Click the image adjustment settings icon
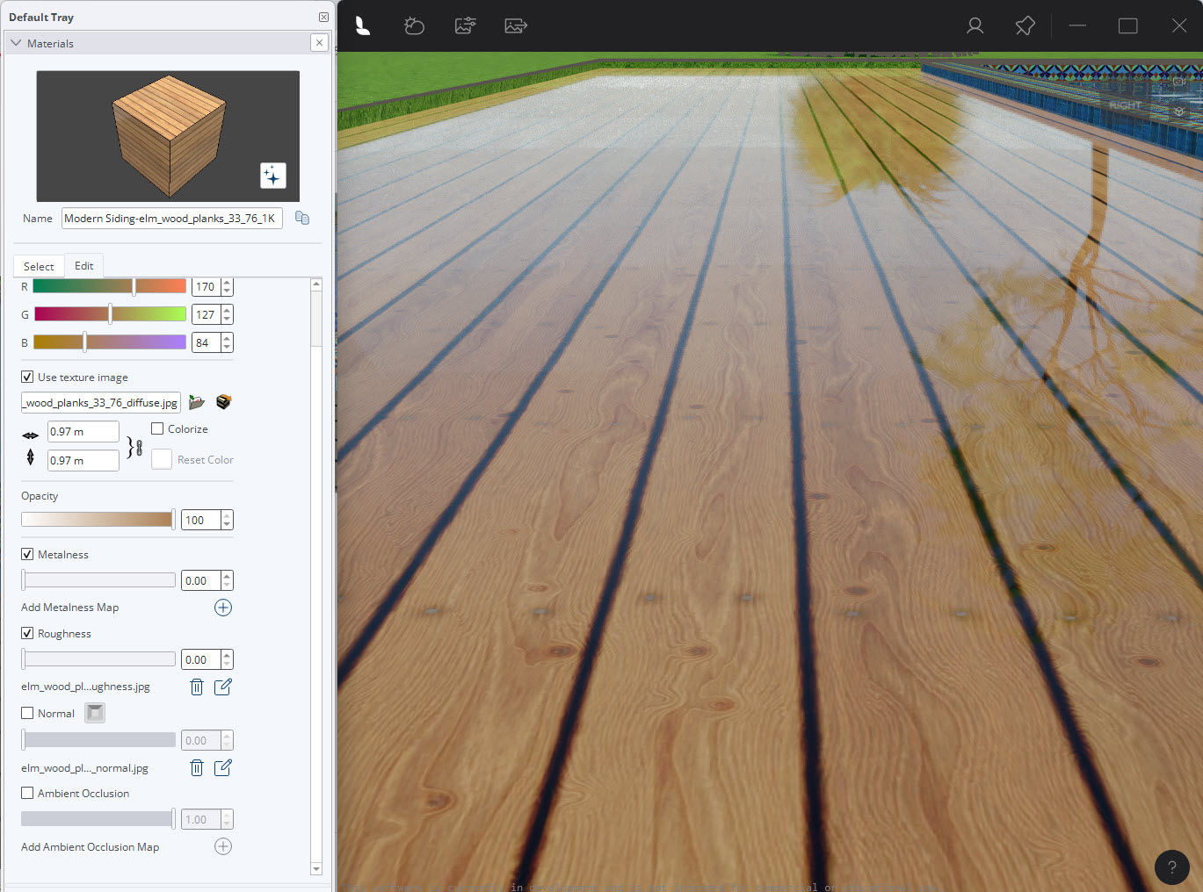The height and width of the screenshot is (892, 1203). point(464,25)
